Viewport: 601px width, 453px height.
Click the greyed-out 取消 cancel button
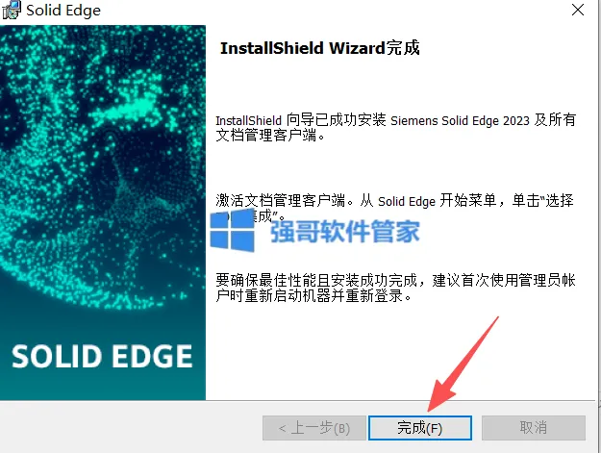click(x=533, y=428)
